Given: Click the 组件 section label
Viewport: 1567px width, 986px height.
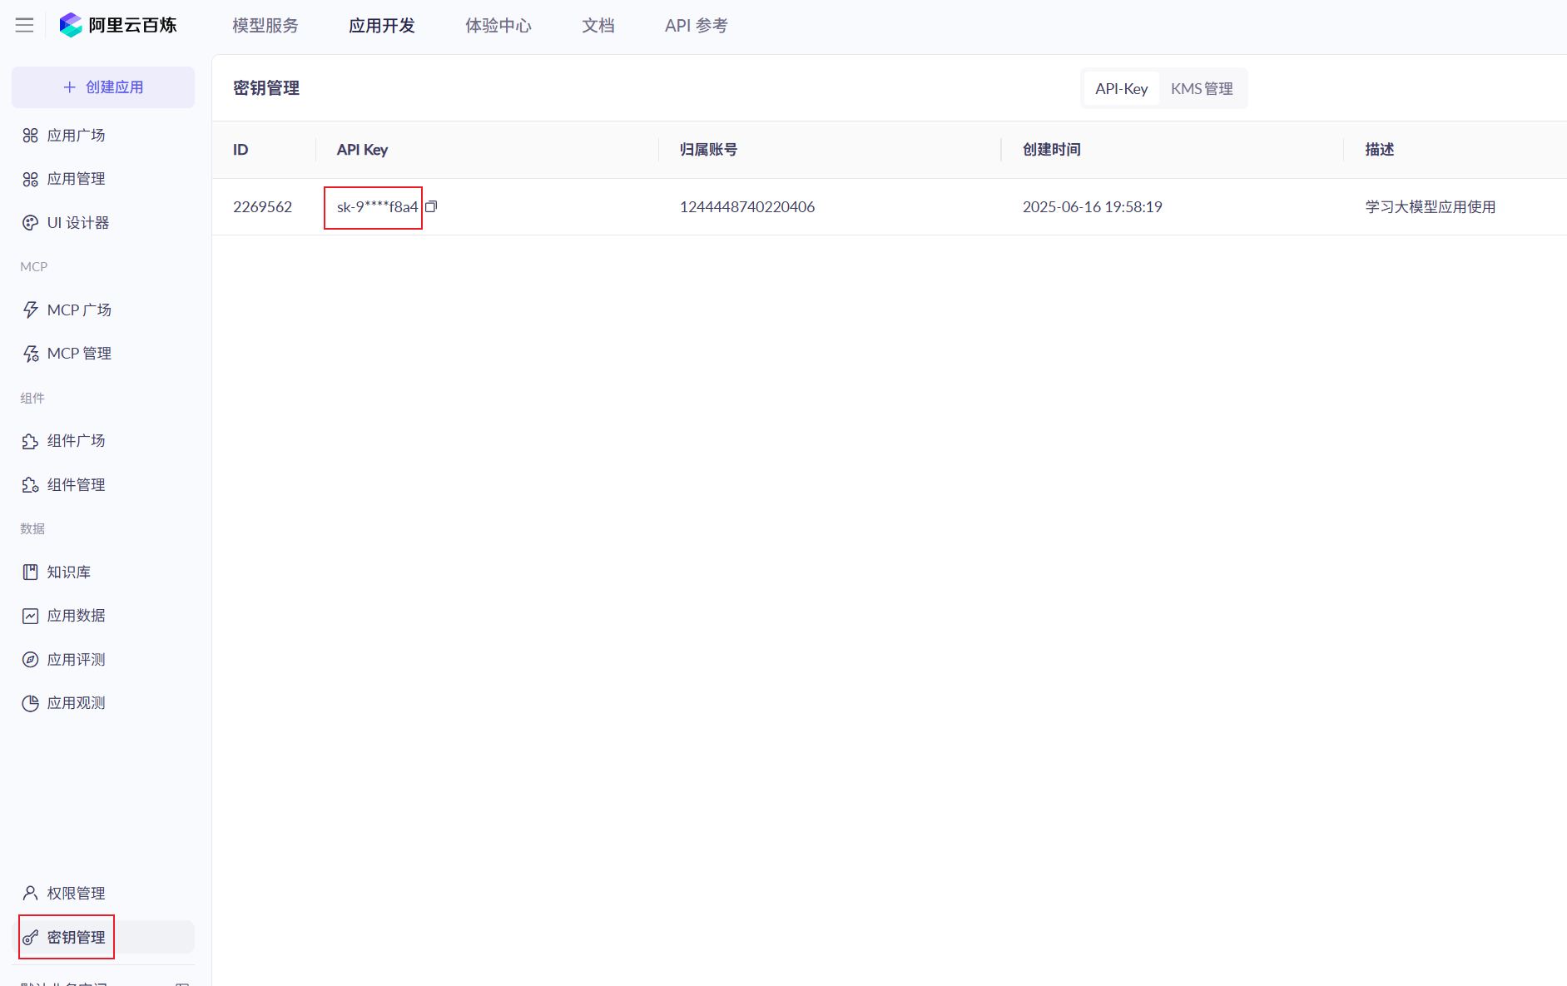Looking at the screenshot, I should coord(32,398).
